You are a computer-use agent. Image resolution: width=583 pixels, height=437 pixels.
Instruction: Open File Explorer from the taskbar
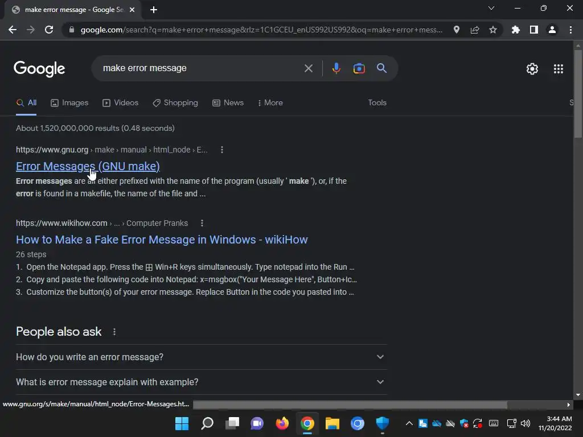[332, 423]
